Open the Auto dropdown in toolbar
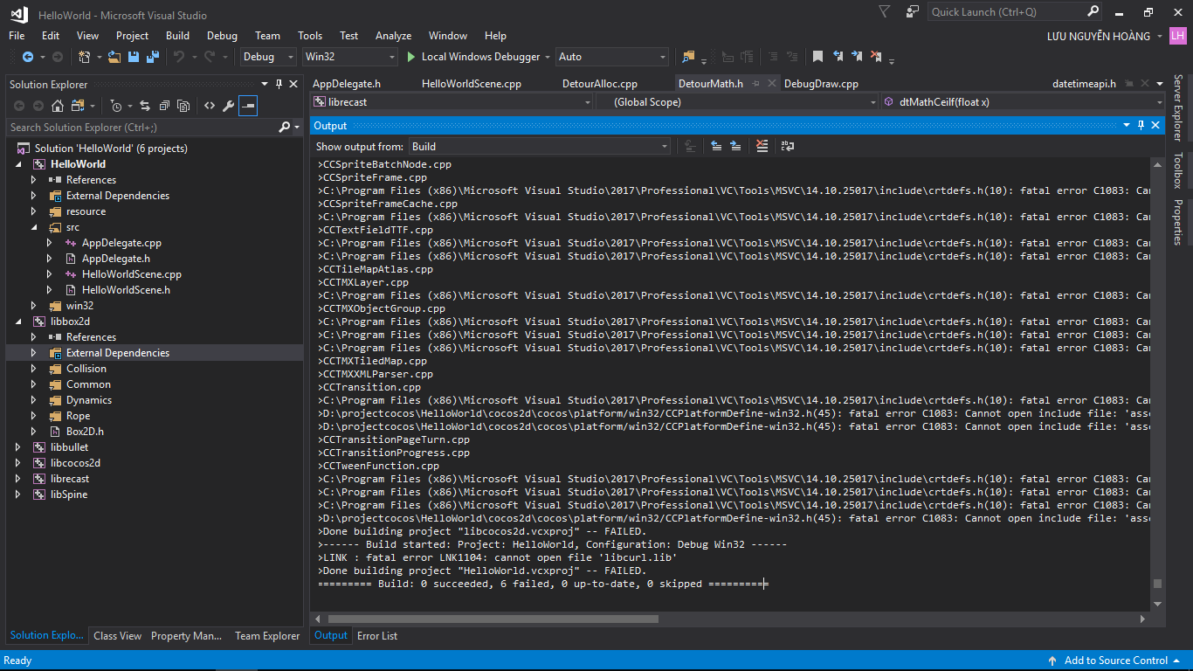The image size is (1193, 671). 612,57
